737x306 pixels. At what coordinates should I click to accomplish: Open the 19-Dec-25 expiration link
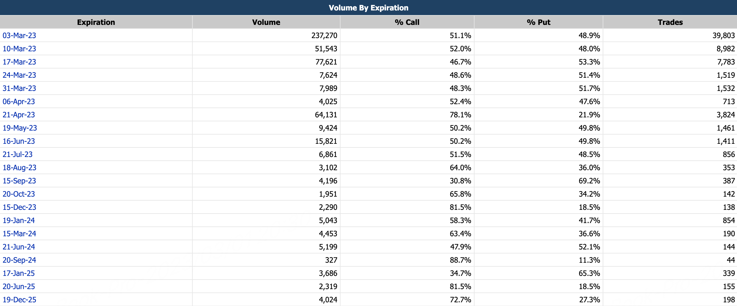(19, 300)
